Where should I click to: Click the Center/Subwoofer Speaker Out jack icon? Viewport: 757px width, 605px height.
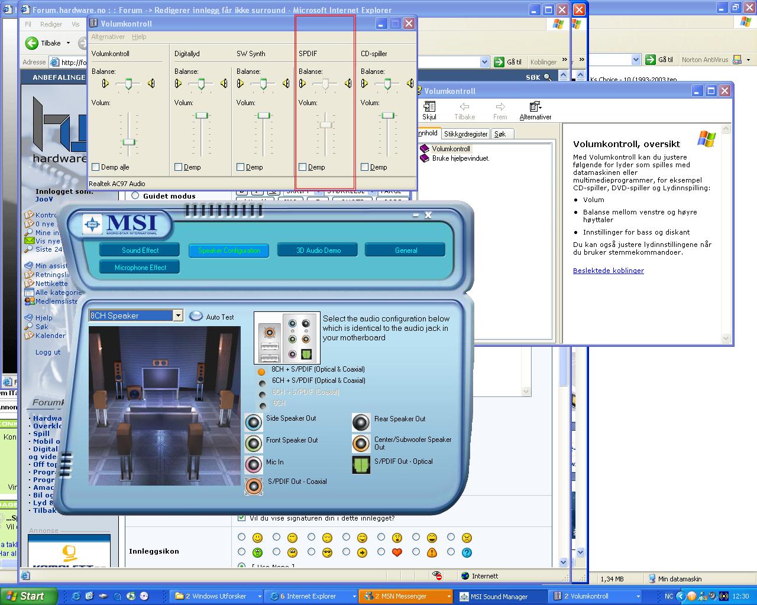tap(361, 444)
